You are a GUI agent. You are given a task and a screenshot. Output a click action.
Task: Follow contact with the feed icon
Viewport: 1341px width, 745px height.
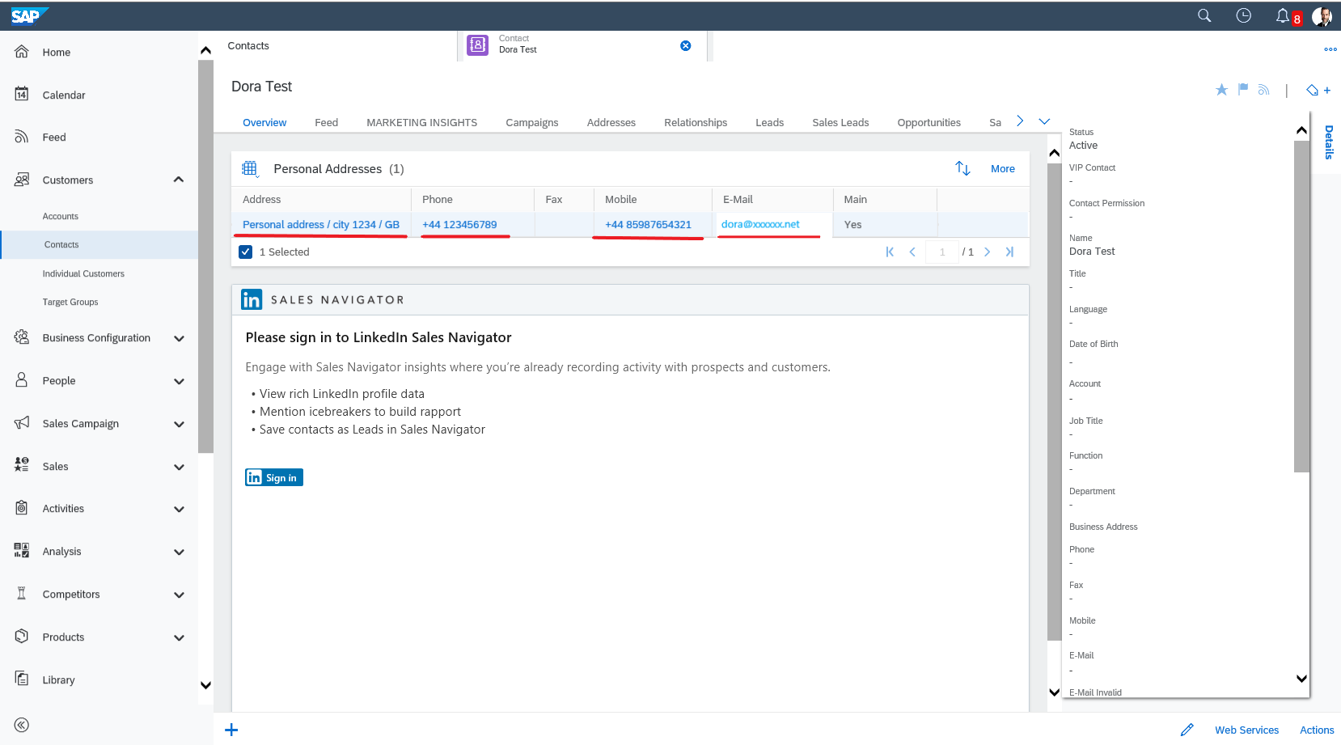(x=1264, y=90)
